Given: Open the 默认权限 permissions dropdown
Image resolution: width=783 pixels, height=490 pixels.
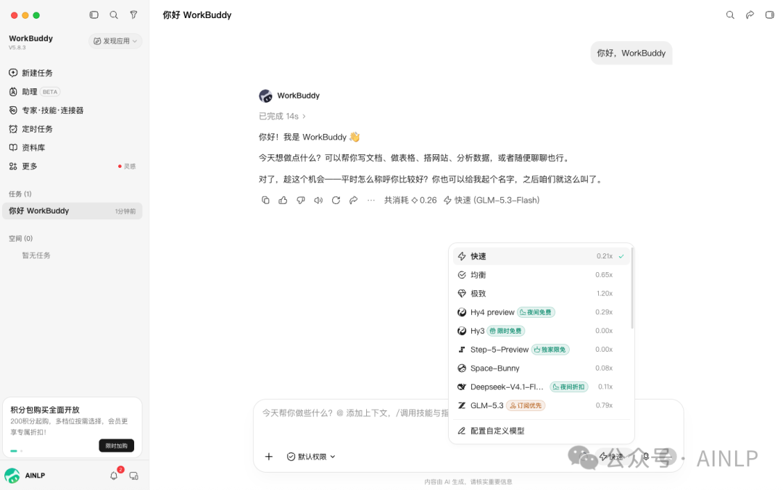Looking at the screenshot, I should [311, 457].
